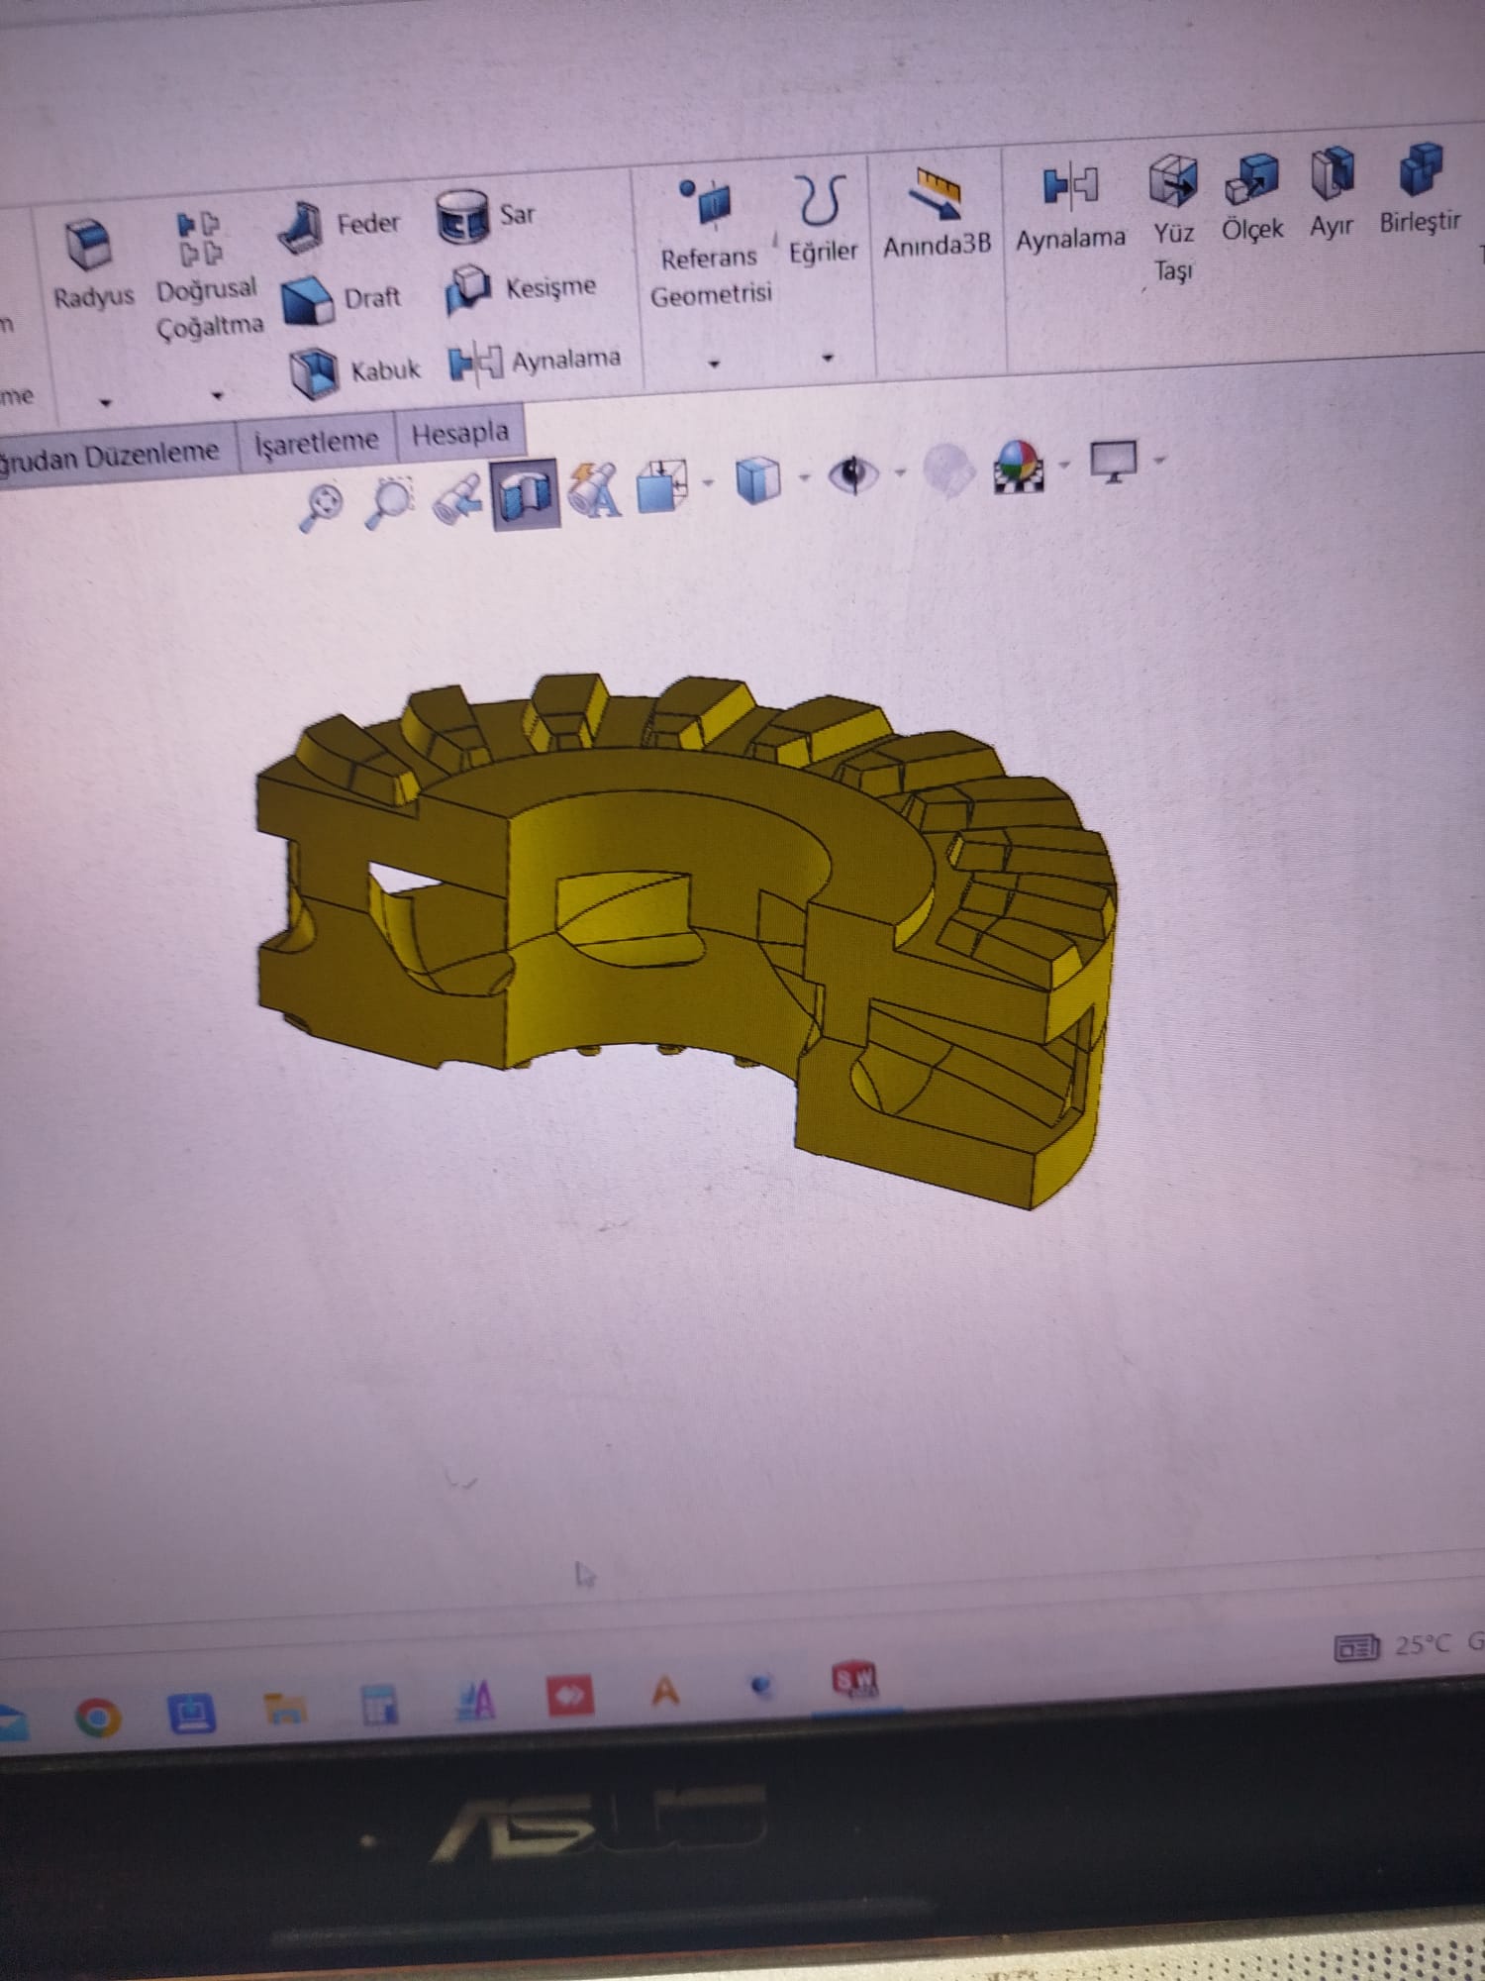Select the Aynalama tool beside Yüz Taşı
Screen dimensions: 1485x1981
click(1070, 209)
